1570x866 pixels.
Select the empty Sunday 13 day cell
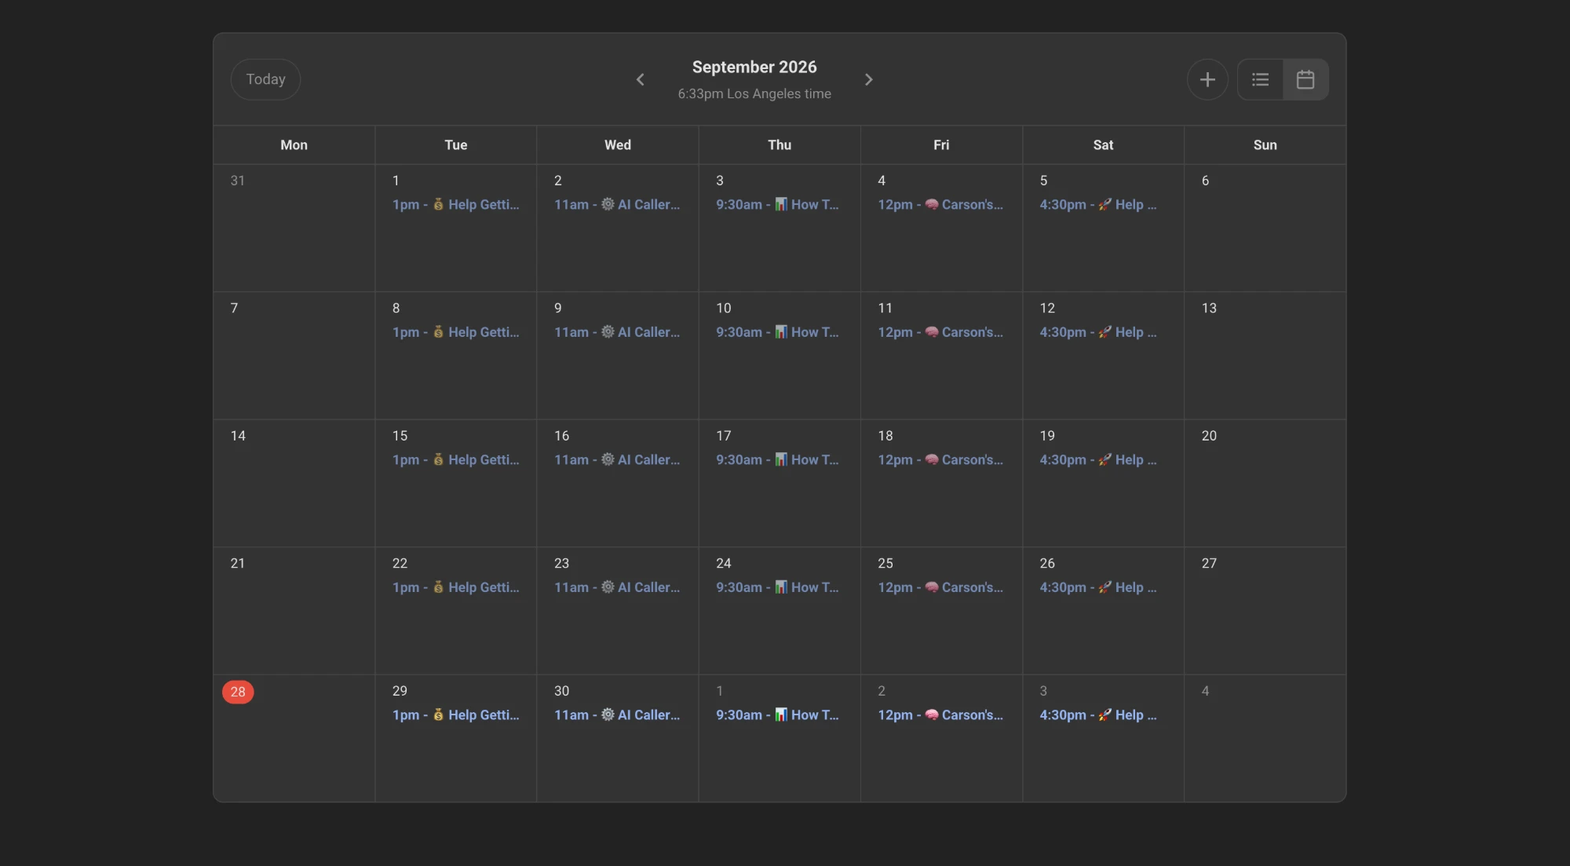point(1265,356)
